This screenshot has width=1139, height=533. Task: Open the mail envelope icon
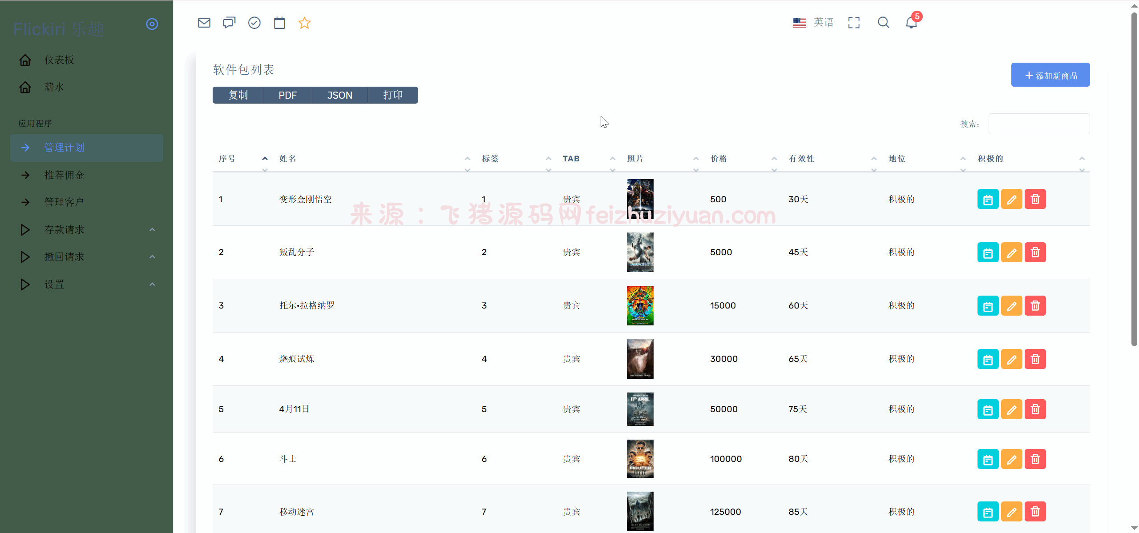204,23
